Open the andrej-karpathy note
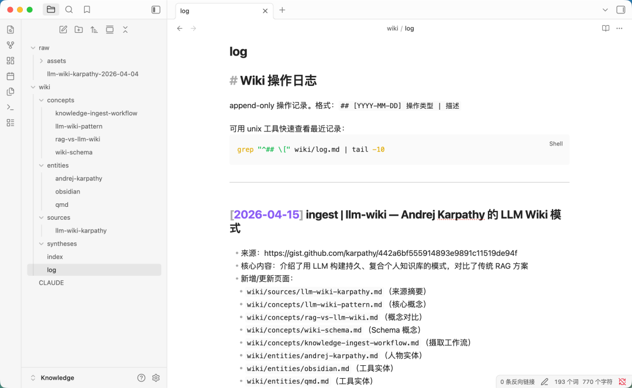The height and width of the screenshot is (388, 632). pos(78,178)
